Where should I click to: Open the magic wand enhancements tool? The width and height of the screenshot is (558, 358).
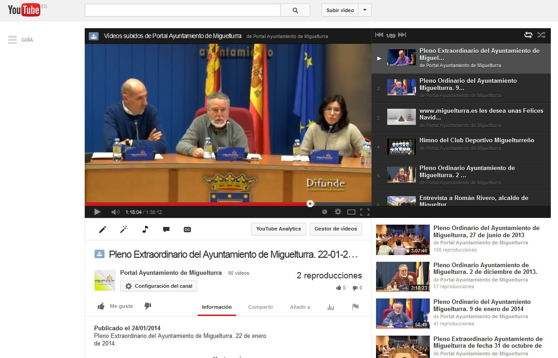(x=124, y=230)
